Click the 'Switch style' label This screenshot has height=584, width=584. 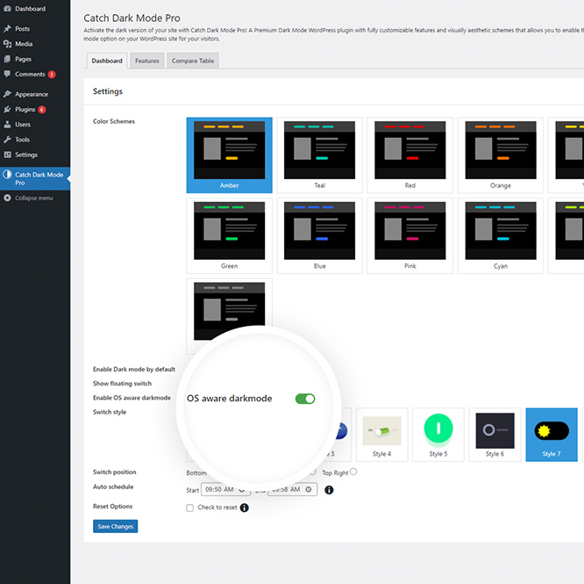(110, 412)
